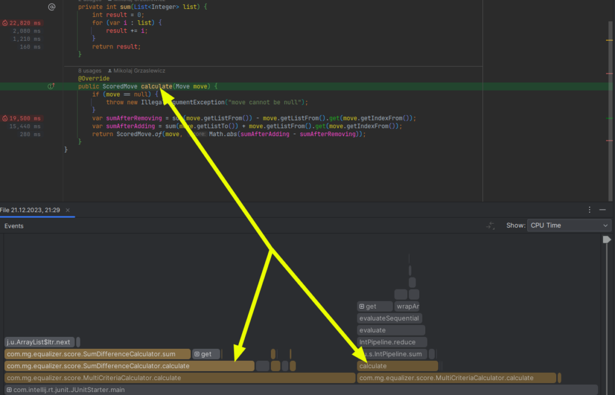This screenshot has width=615, height=395.
Task: Select the evaluateSequential frame
Action: click(x=389, y=318)
